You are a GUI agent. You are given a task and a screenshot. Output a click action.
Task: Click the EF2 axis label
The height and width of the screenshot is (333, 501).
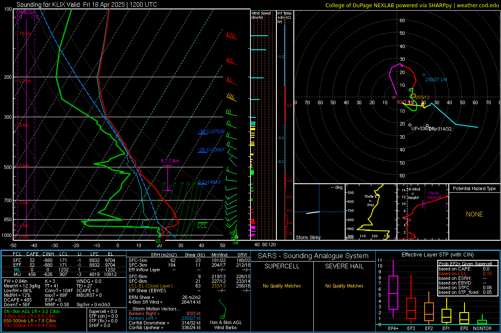coord(429,328)
